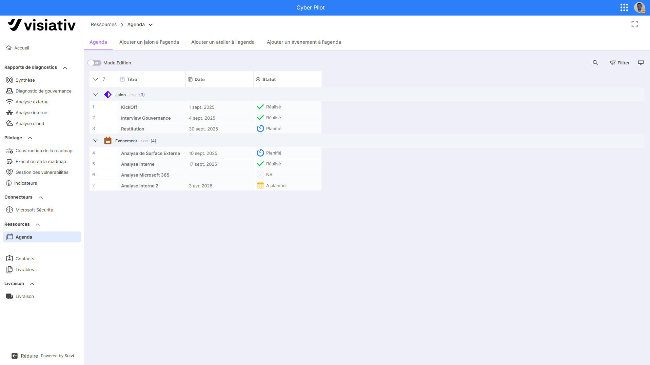Switch to Ajouter un atelier à l'agenda tab
650x365 pixels.
coord(223,42)
